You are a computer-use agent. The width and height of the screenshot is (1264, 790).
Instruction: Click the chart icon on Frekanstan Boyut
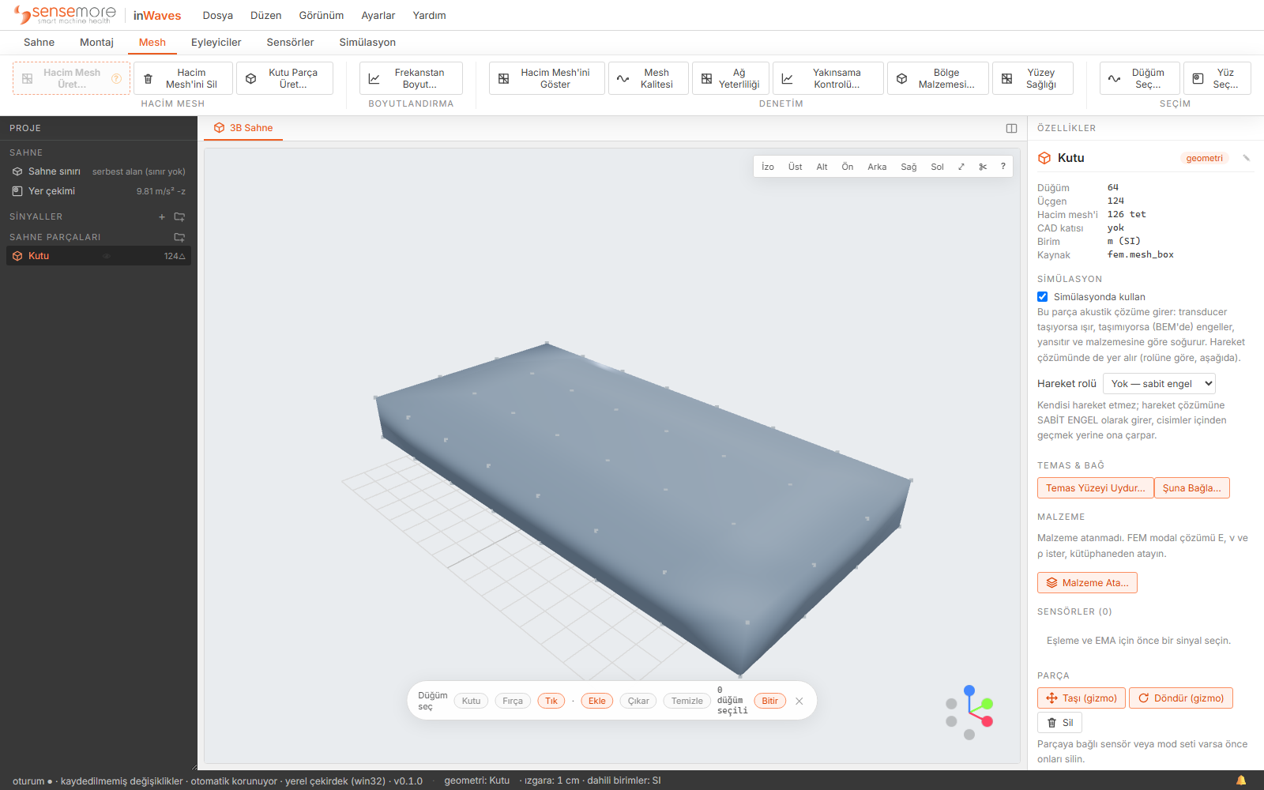374,78
